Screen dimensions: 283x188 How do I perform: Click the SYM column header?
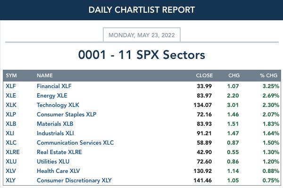coord(11,75)
